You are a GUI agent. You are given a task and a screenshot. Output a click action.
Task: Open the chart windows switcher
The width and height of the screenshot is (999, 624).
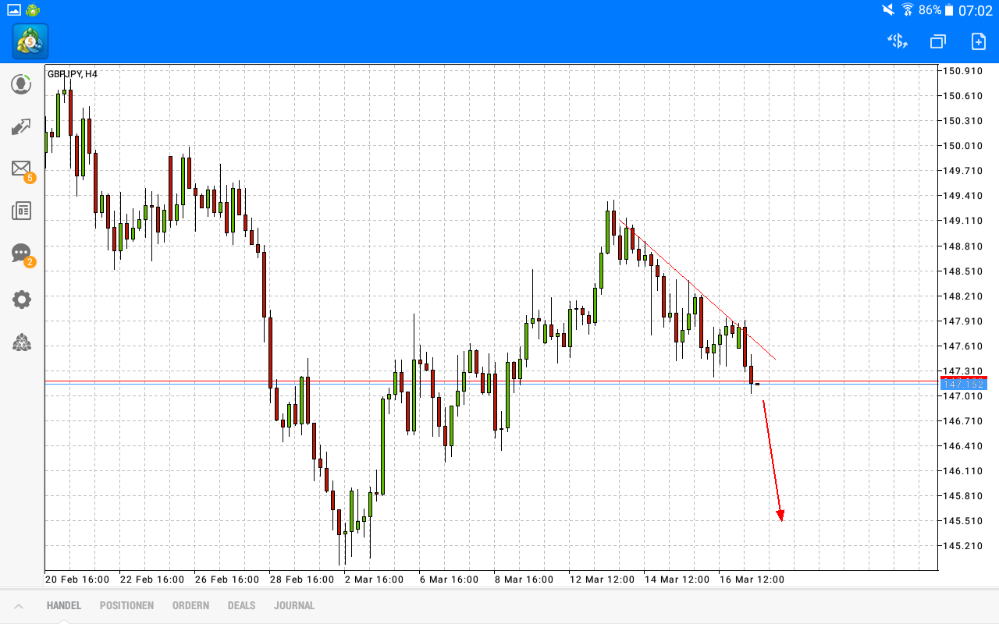pyautogui.click(x=937, y=41)
